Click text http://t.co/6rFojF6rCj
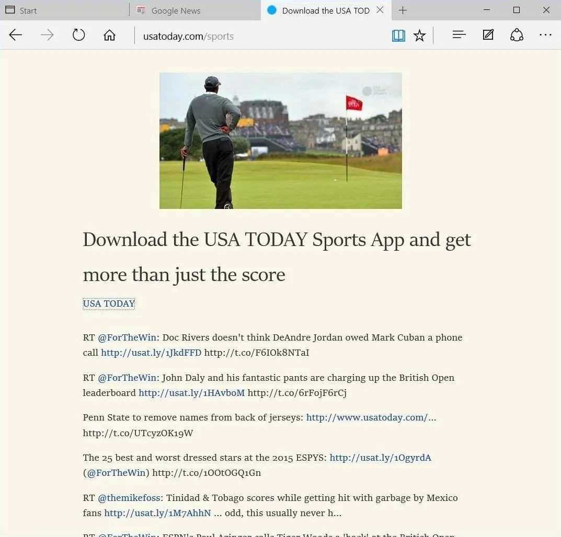Image resolution: width=561 pixels, height=537 pixels. (x=297, y=393)
